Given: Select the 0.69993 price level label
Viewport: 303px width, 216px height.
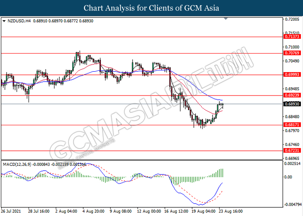Looking at the screenshot, I should [292, 74].
